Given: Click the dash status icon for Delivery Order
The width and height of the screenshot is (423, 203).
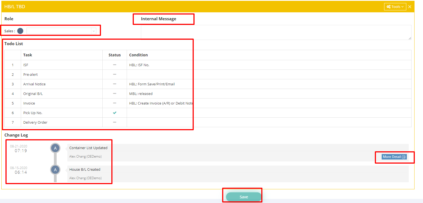Looking at the screenshot, I should 115,122.
